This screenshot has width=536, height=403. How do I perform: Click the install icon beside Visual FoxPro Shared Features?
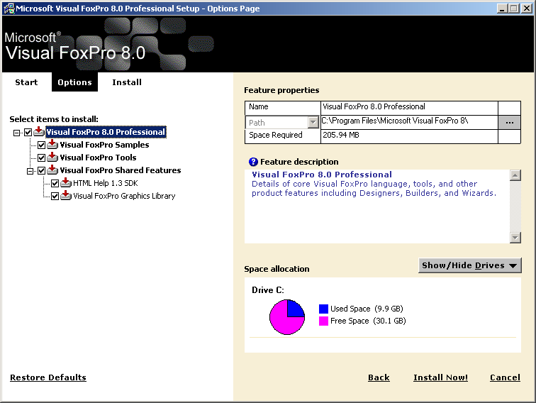point(52,170)
